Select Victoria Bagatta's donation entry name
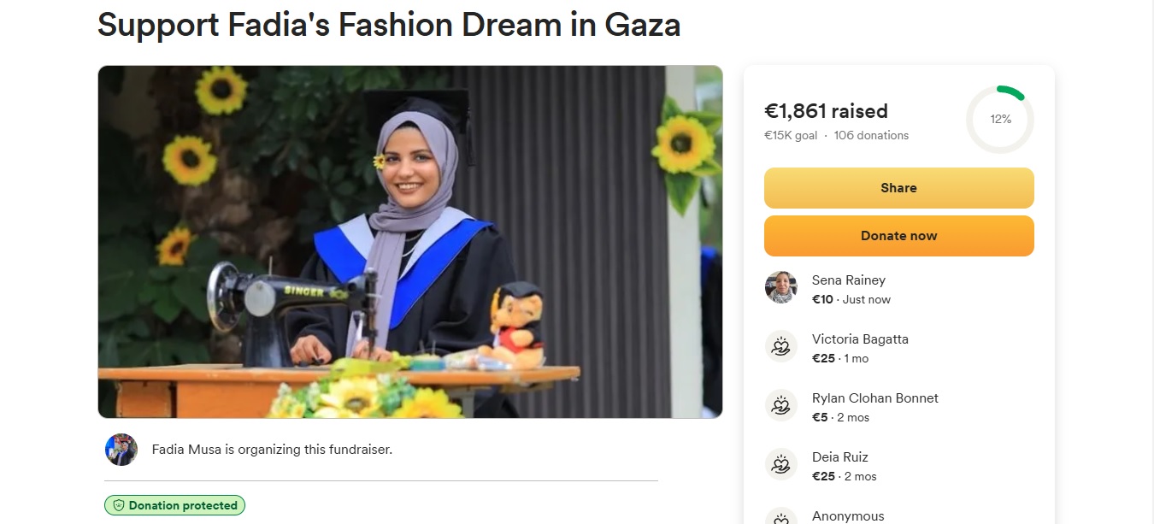The image size is (1154, 524). pyautogui.click(x=860, y=339)
